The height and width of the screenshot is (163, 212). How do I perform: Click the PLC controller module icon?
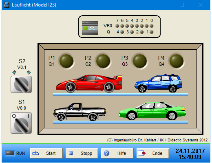(x=90, y=28)
